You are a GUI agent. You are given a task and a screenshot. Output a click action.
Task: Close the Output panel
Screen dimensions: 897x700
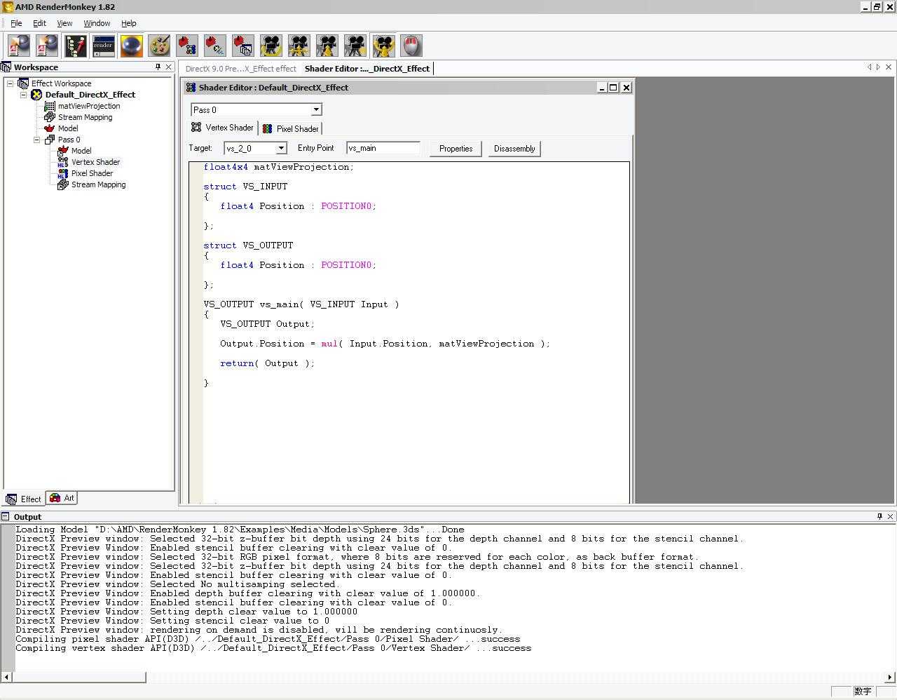tap(890, 516)
